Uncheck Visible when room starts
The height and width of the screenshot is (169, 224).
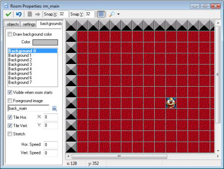click(10, 92)
